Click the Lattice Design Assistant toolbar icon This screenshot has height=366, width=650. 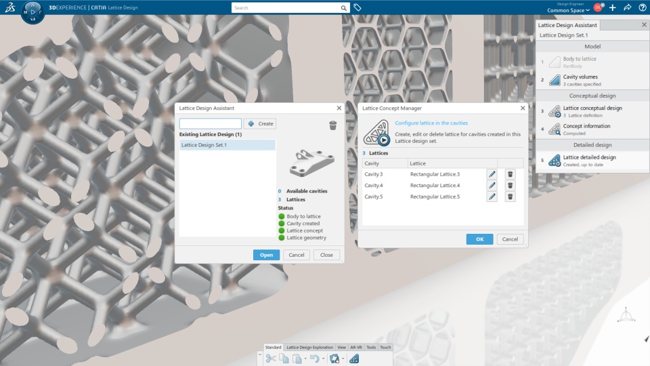point(354,359)
